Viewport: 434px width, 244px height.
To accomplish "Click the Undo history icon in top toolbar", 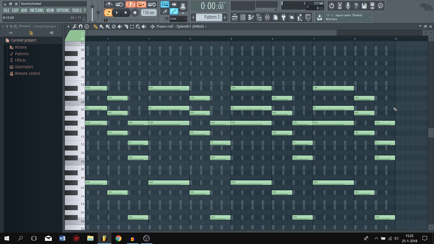I will (x=332, y=5).
